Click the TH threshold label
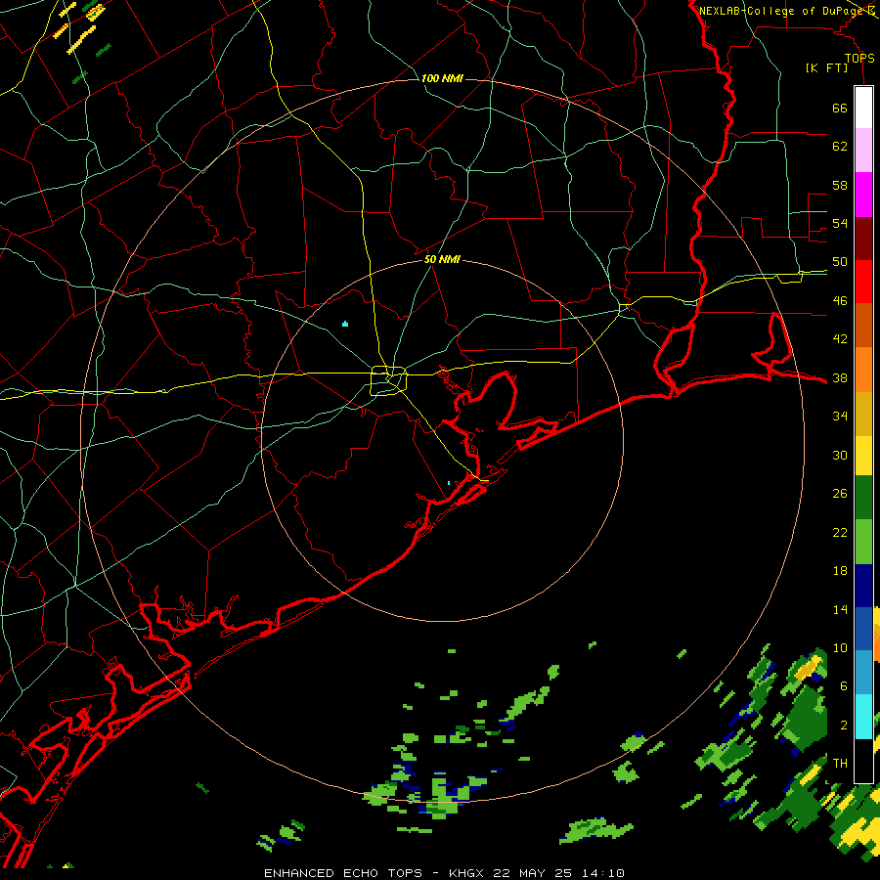880x880 pixels. point(840,764)
